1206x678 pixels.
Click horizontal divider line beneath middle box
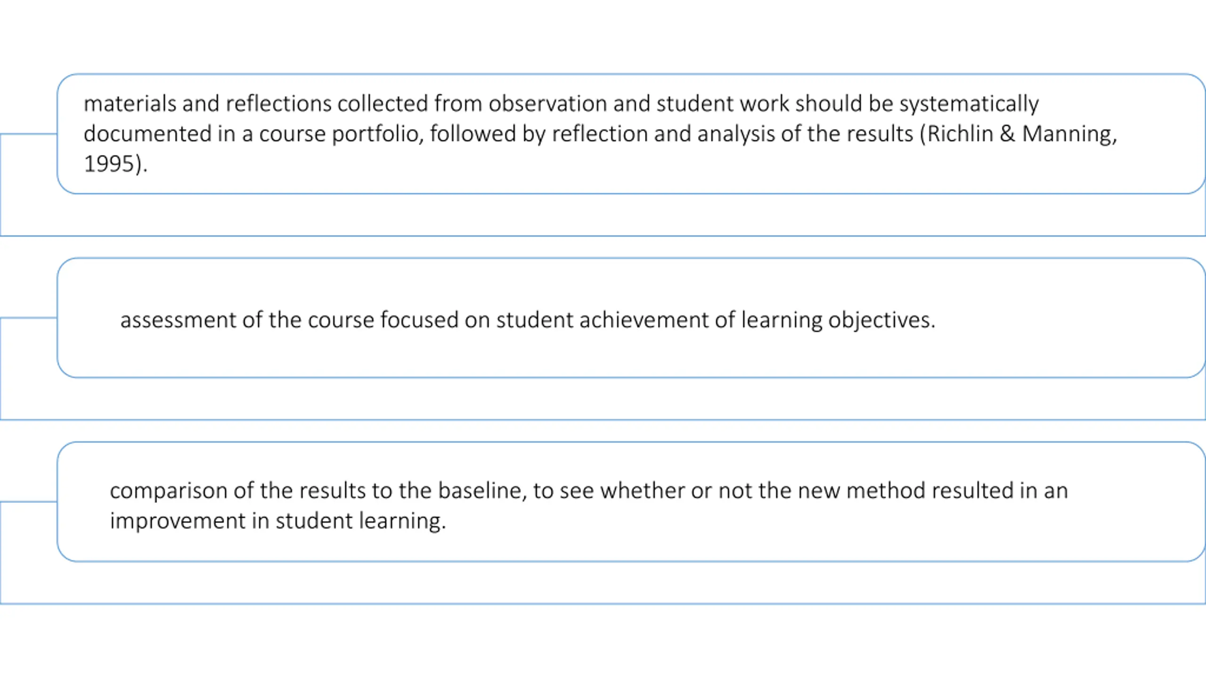click(x=603, y=420)
